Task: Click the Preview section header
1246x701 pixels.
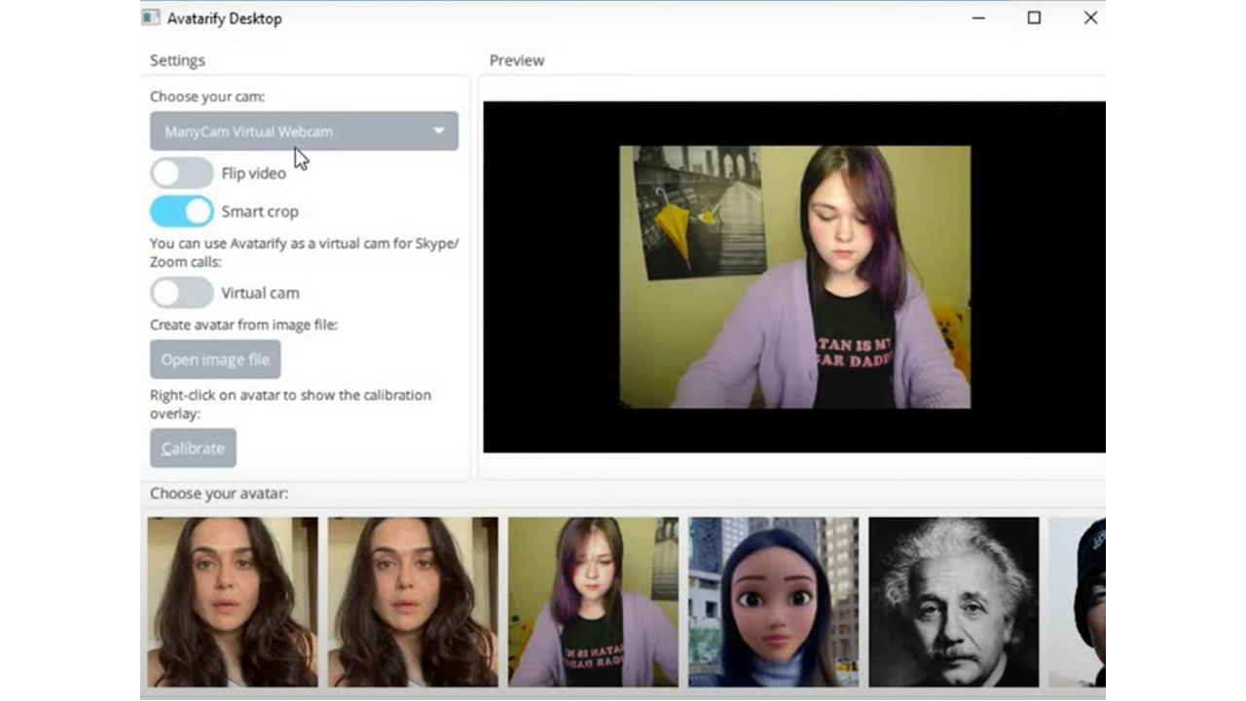Action: pyautogui.click(x=516, y=59)
